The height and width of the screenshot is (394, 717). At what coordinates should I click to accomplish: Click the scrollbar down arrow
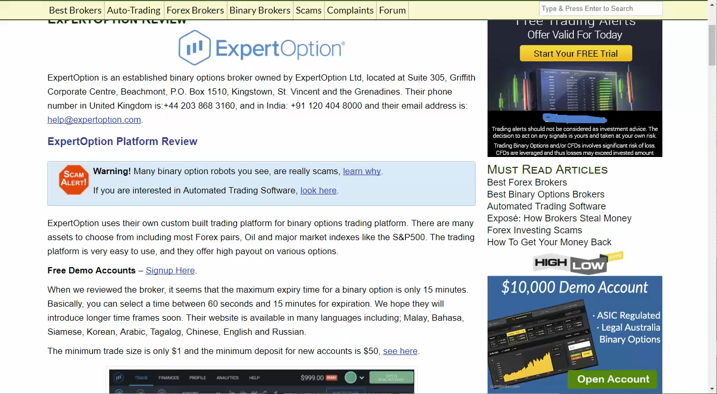[712, 389]
